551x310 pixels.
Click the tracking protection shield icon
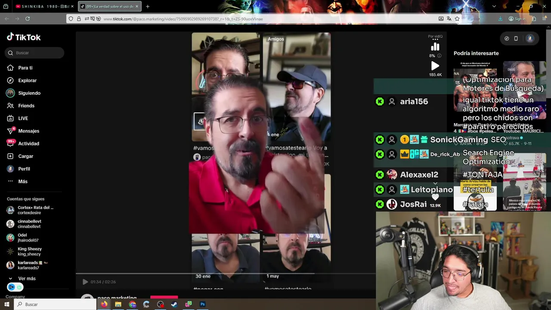[71, 19]
